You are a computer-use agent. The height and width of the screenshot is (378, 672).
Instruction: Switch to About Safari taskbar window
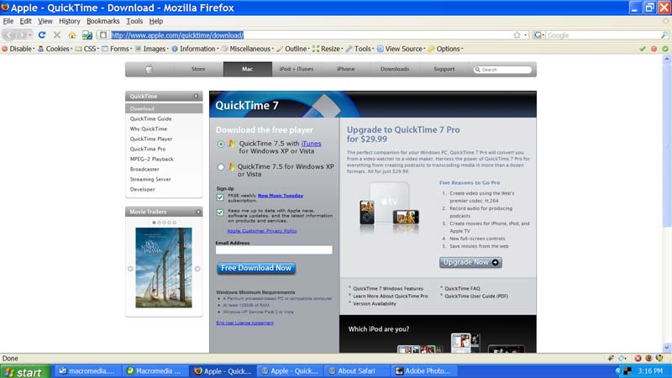357,371
